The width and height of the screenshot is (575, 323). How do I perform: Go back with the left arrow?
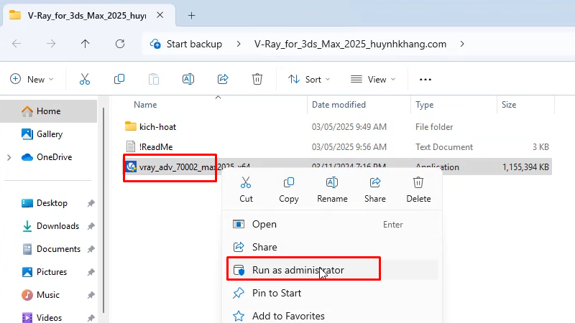coord(17,44)
